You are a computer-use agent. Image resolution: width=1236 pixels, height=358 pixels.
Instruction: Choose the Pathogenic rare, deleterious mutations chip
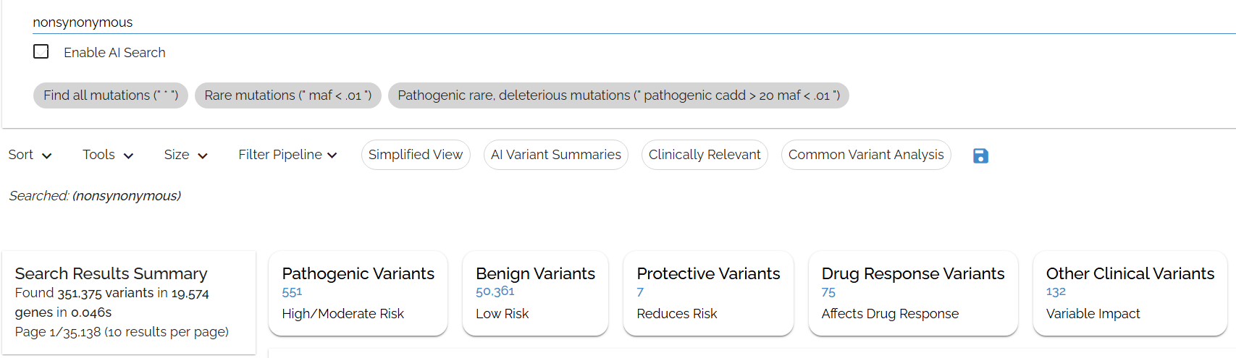[x=618, y=95]
